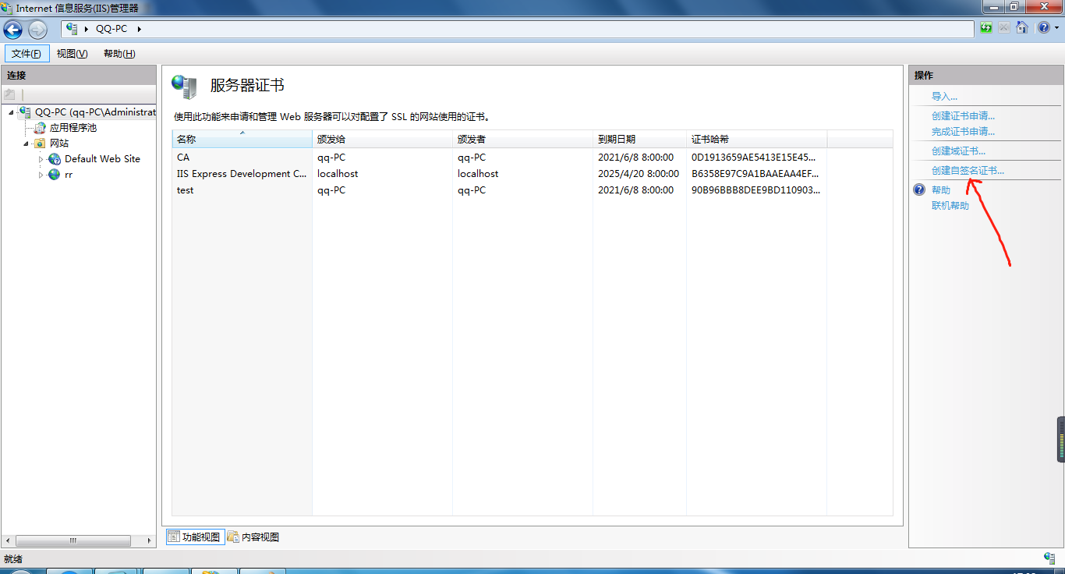Click hash 0D1913659AE5413E15E45...
1065x574 pixels.
coord(754,158)
